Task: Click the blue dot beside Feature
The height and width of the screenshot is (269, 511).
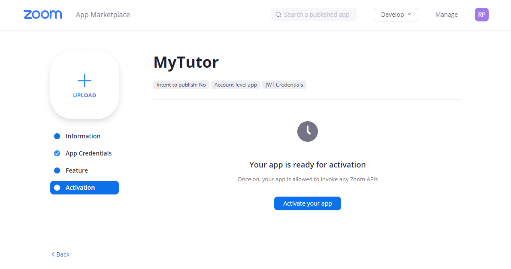Action: (x=57, y=170)
